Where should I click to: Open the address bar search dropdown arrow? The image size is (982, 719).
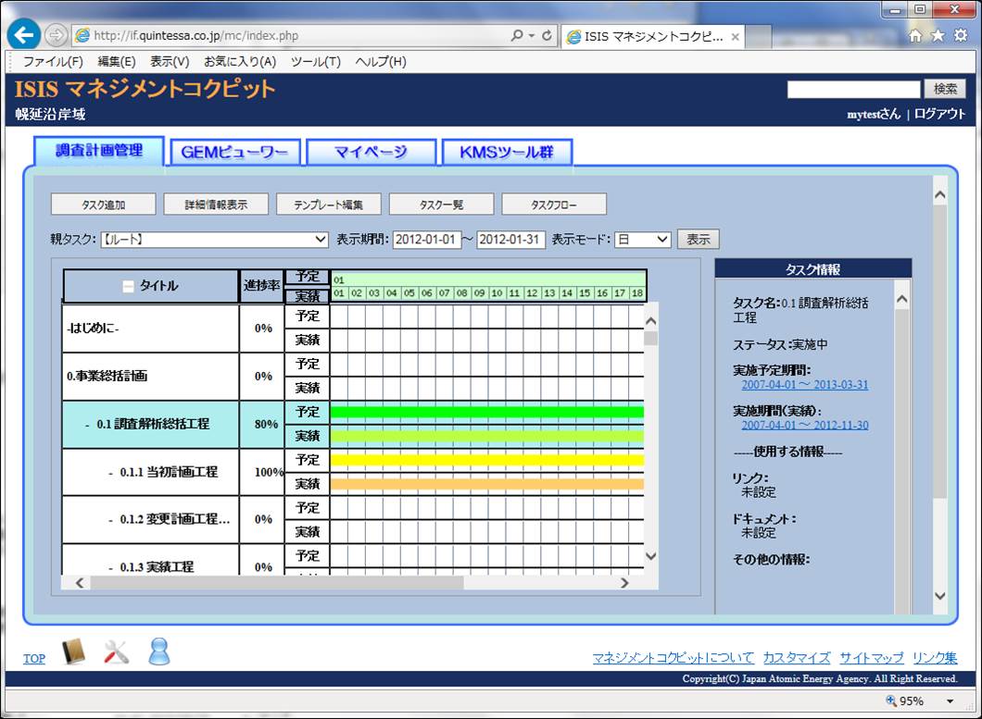(x=531, y=36)
